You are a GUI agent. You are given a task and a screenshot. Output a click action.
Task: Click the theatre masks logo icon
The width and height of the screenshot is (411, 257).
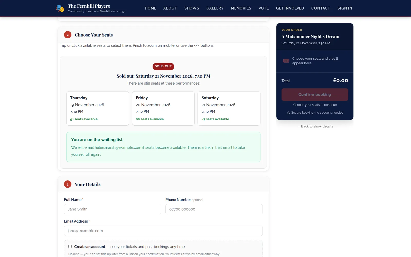[60, 8]
